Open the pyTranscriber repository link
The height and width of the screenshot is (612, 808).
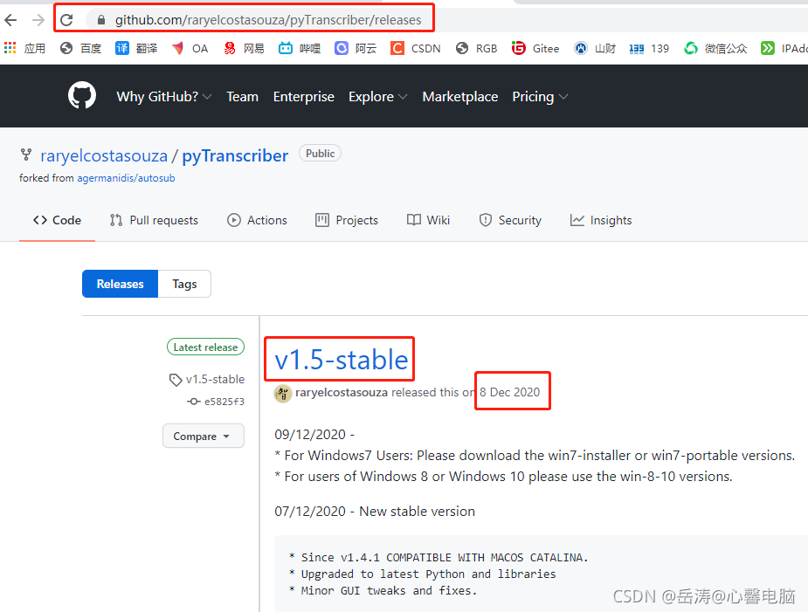coord(235,155)
